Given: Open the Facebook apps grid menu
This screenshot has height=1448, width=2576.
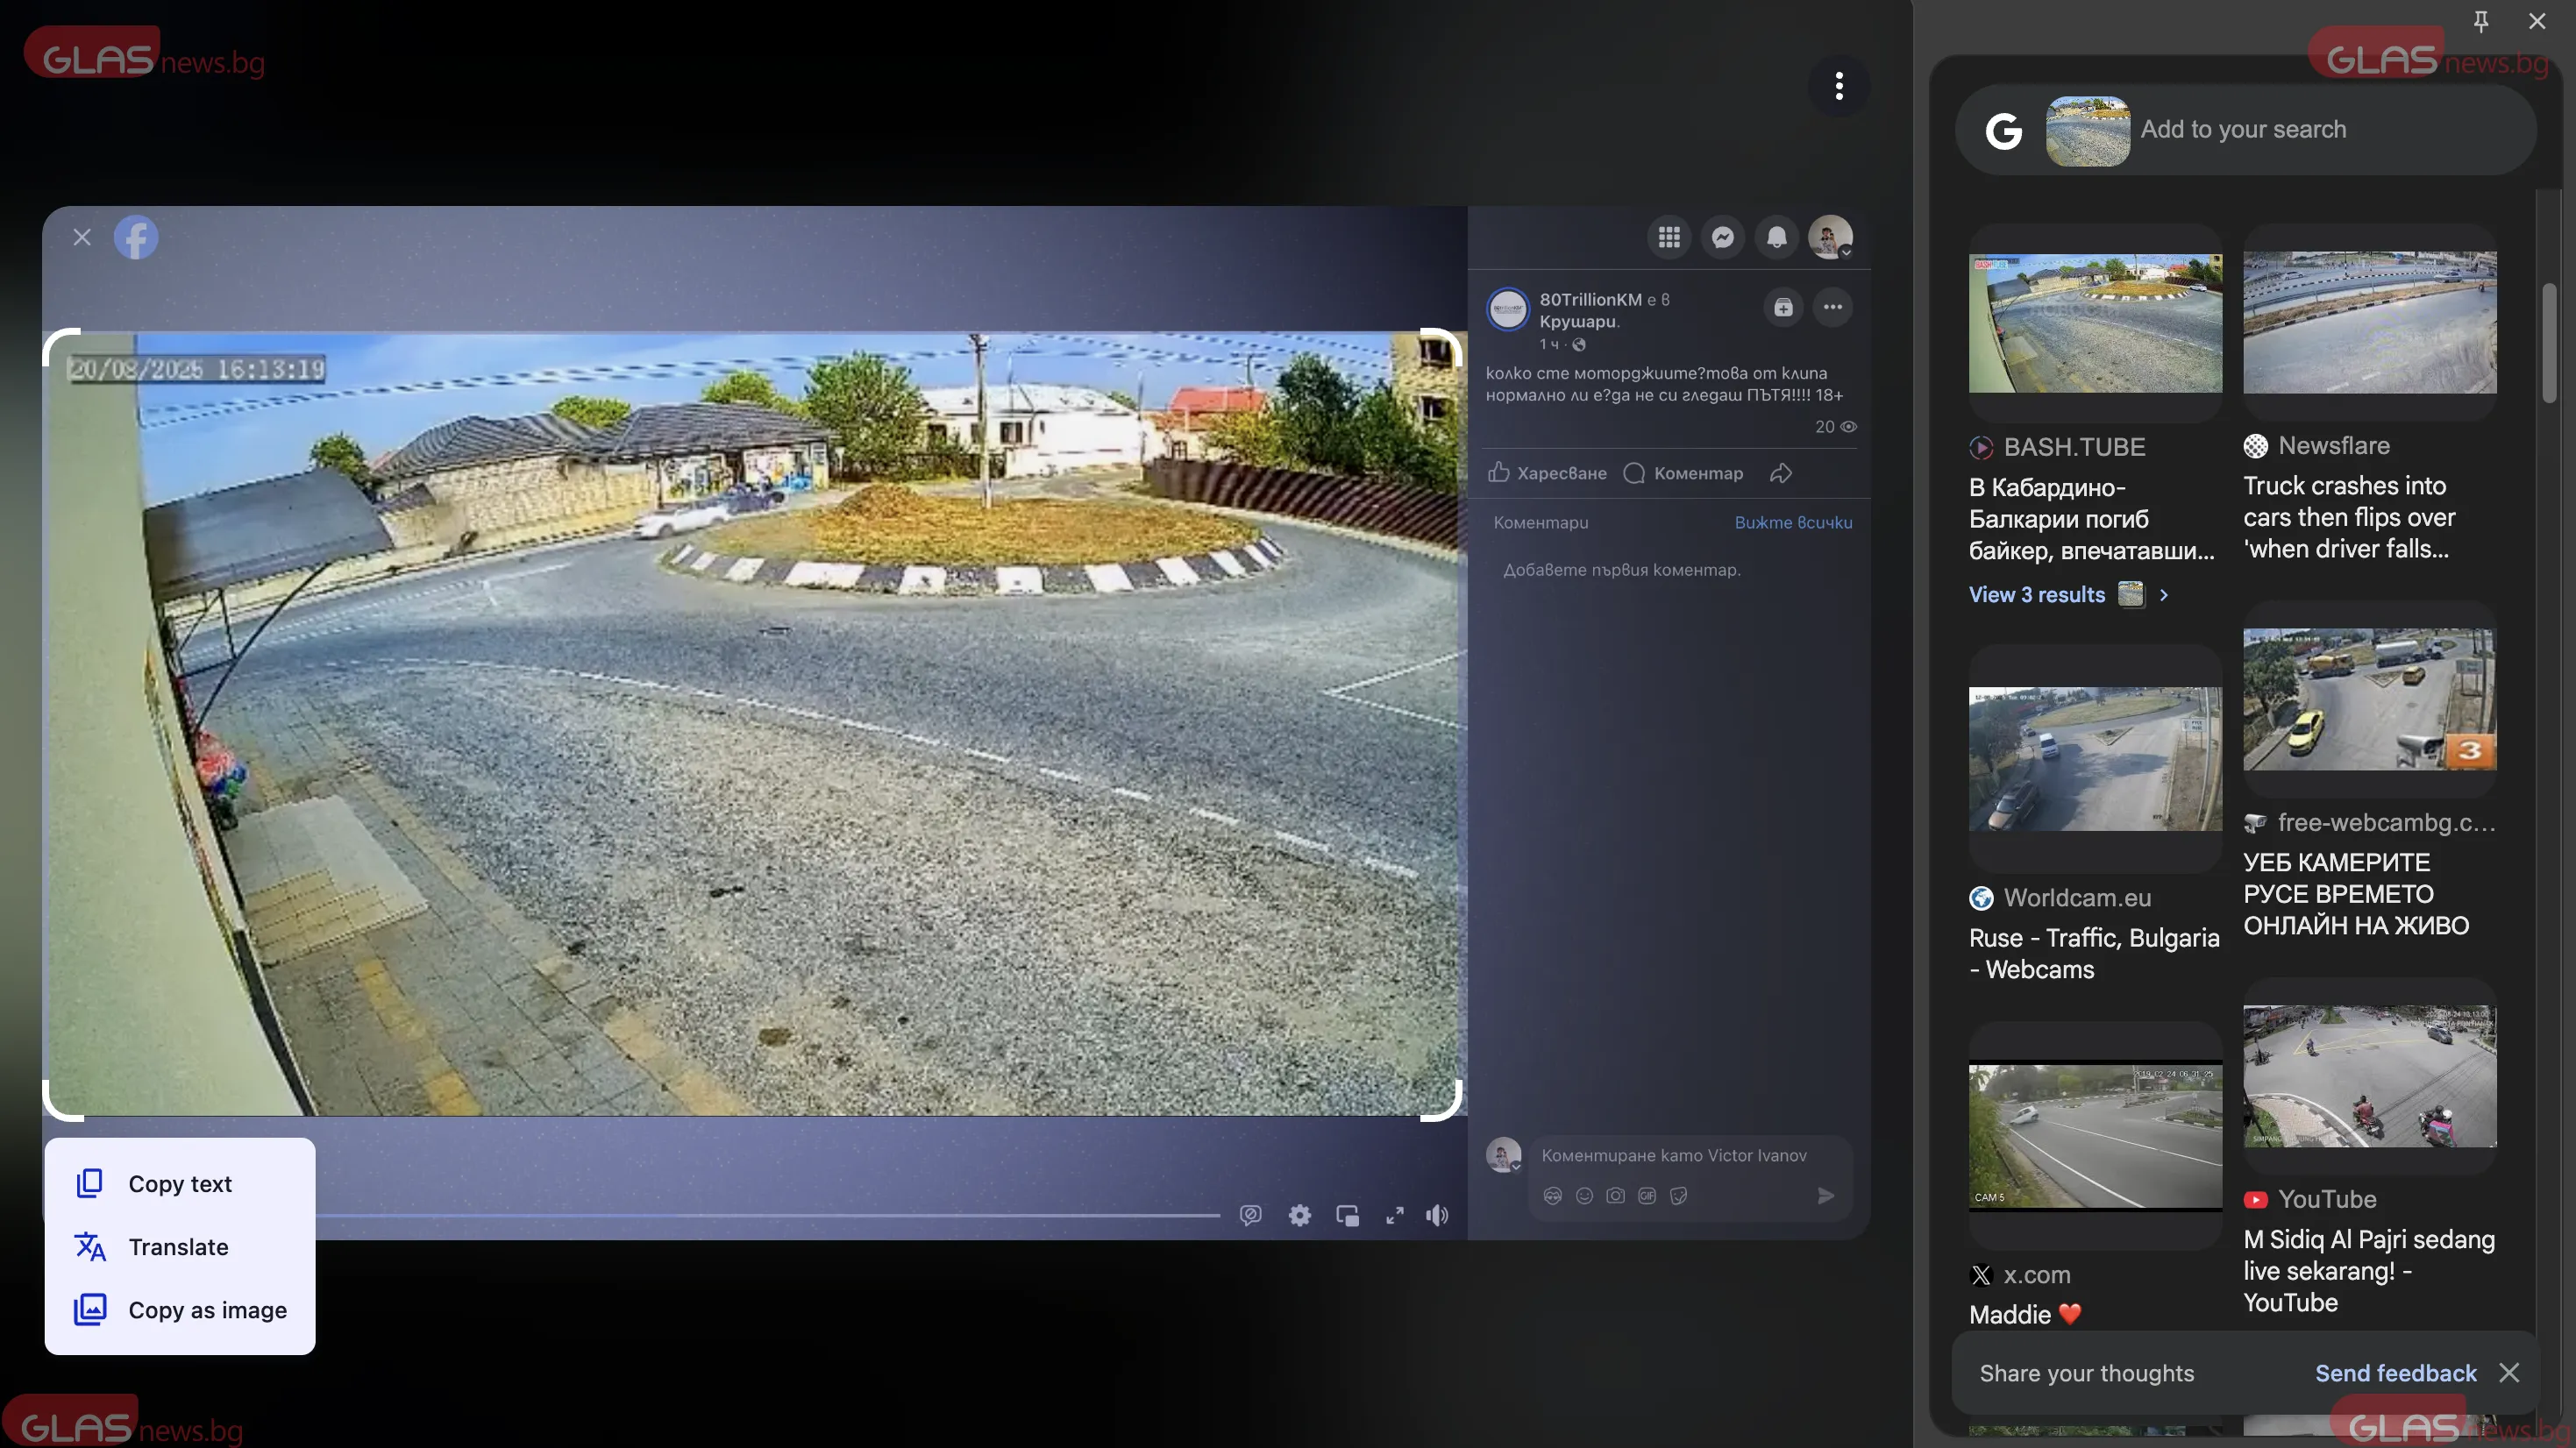Looking at the screenshot, I should point(1668,237).
